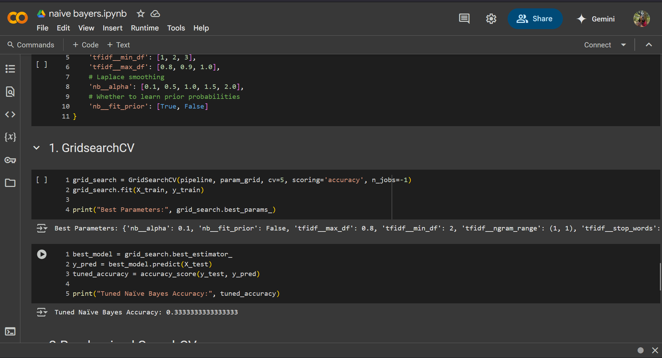Click the Best Parameters output text
The width and height of the screenshot is (662, 358).
coord(357,228)
